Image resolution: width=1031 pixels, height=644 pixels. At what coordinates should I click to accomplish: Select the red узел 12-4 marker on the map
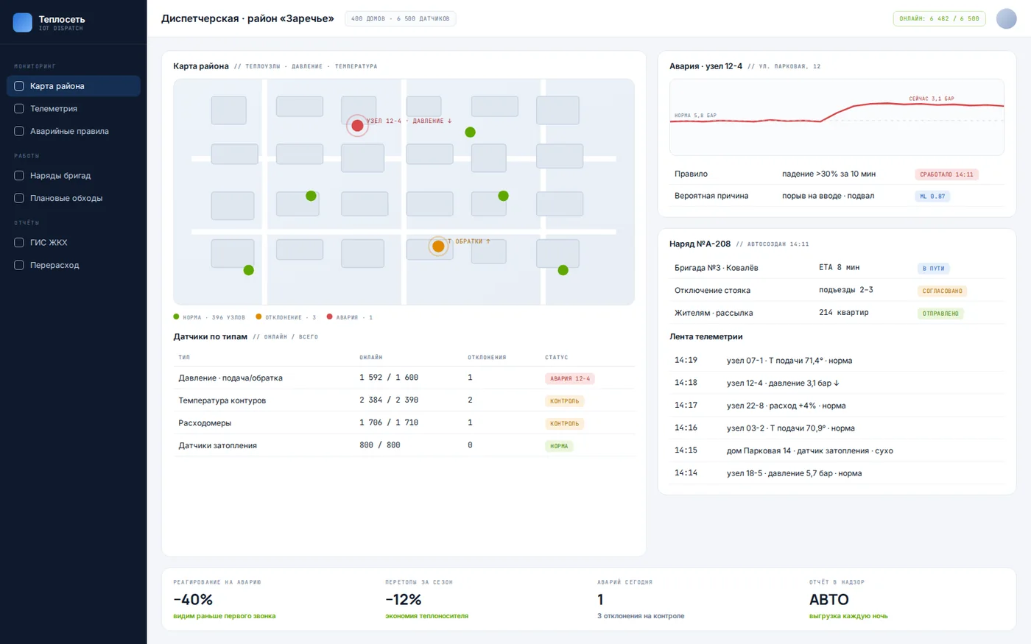(x=357, y=125)
